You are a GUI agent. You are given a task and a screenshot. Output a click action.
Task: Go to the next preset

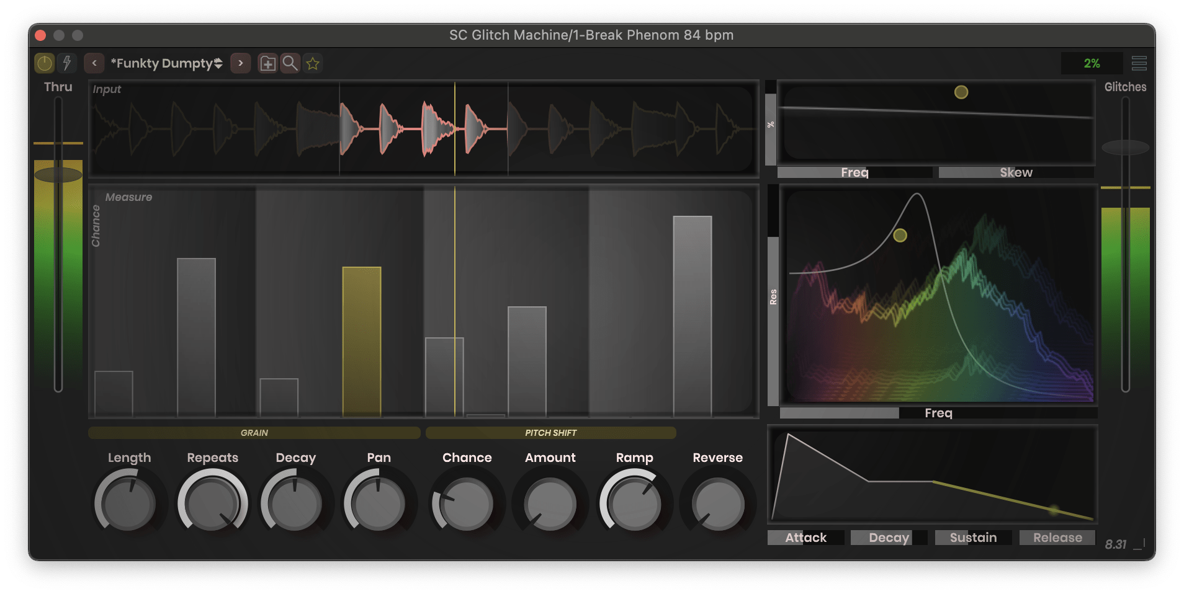pyautogui.click(x=241, y=63)
